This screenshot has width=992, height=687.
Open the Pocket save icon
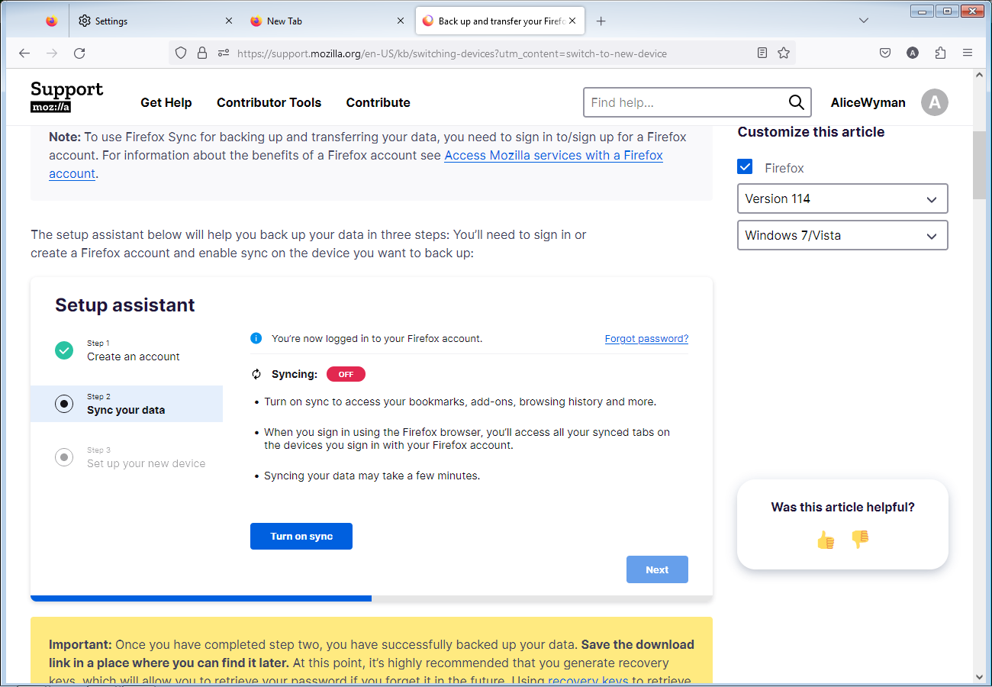[x=885, y=53]
